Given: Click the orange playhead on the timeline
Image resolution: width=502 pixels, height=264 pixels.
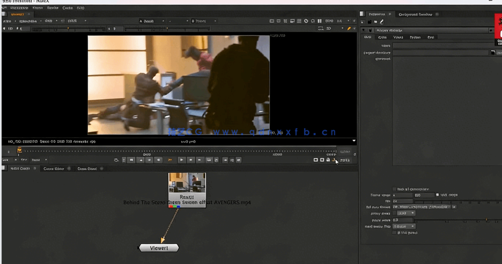Looking at the screenshot, I should point(19,150).
